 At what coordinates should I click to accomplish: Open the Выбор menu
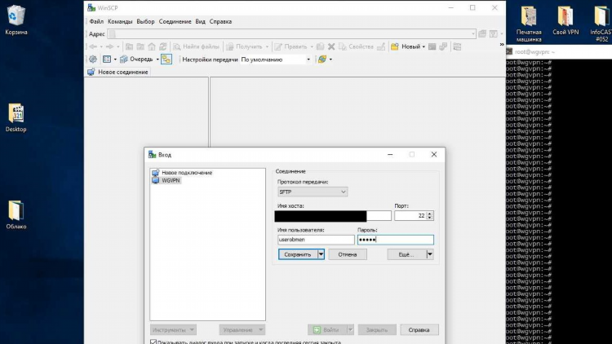pos(145,21)
